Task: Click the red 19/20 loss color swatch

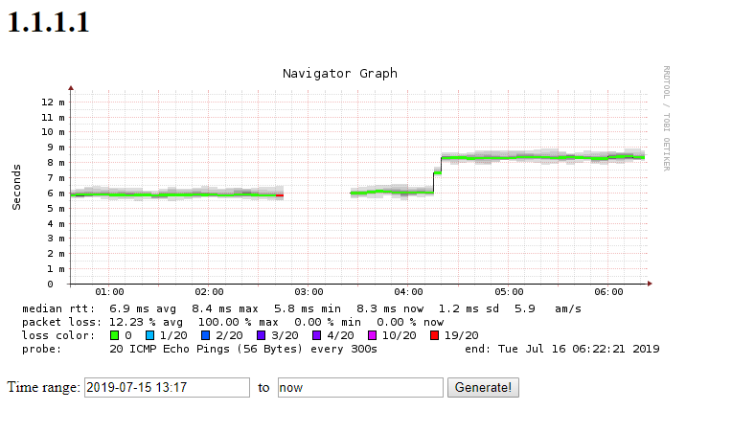Action: click(x=434, y=335)
